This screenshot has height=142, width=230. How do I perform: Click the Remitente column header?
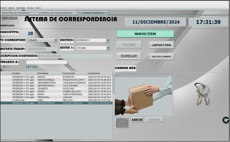[49, 73]
